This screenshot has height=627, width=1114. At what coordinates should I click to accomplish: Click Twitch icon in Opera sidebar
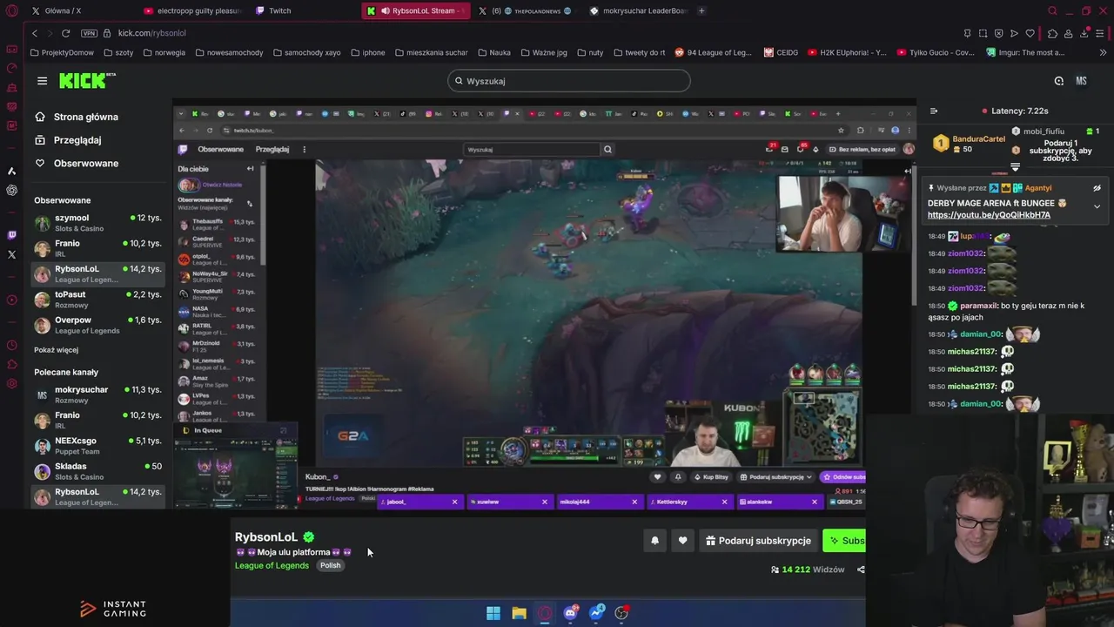11,235
